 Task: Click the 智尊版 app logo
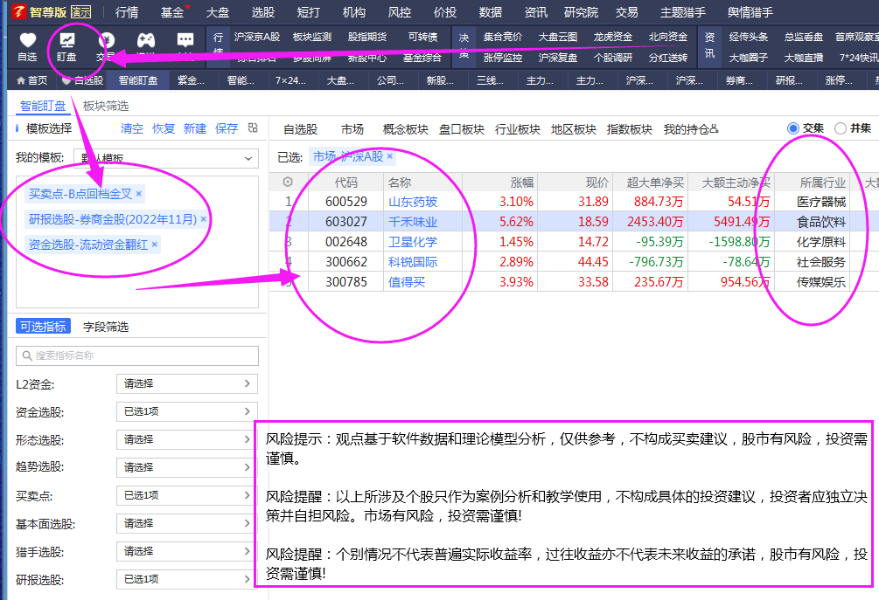coord(19,11)
